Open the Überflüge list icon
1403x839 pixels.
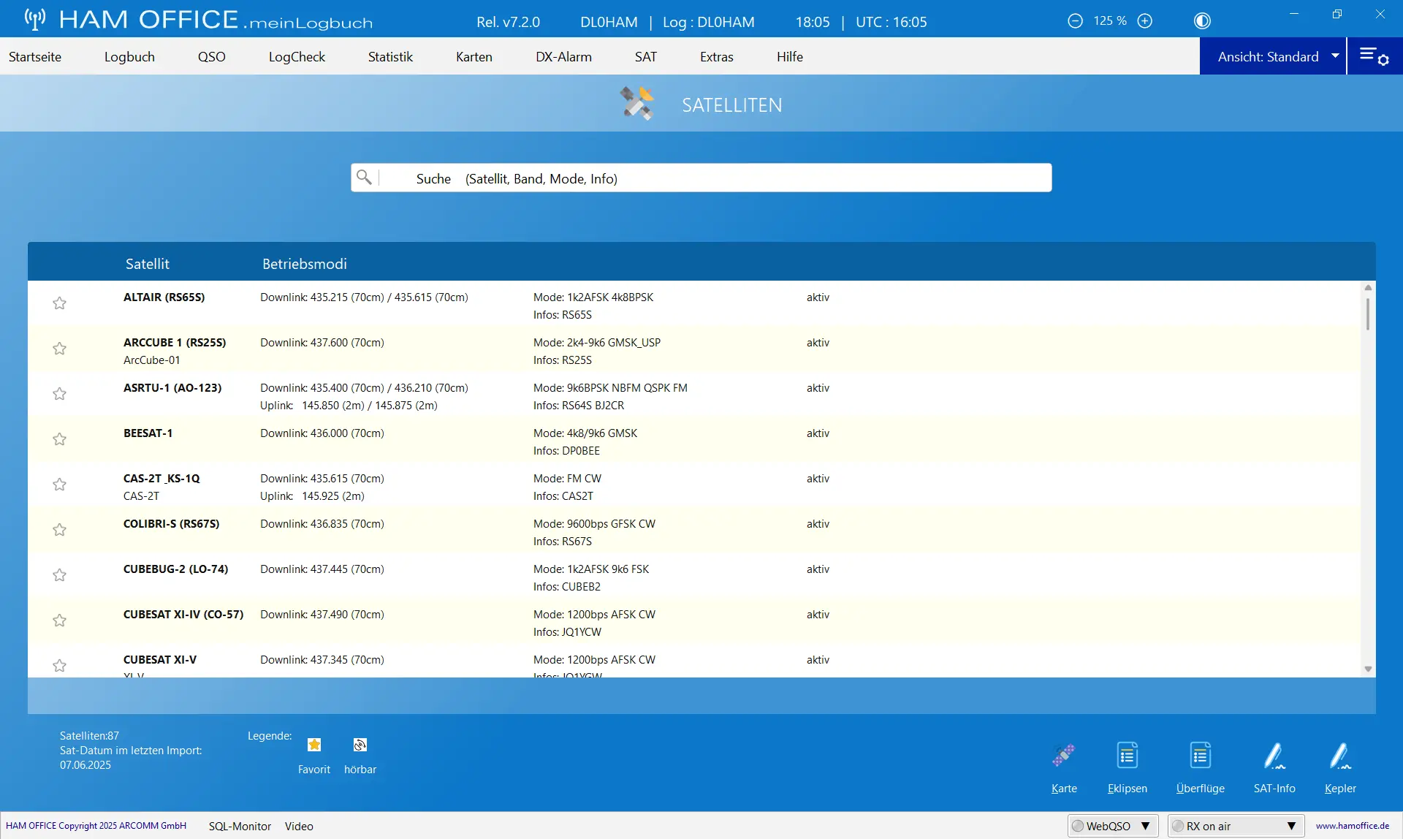[1200, 756]
